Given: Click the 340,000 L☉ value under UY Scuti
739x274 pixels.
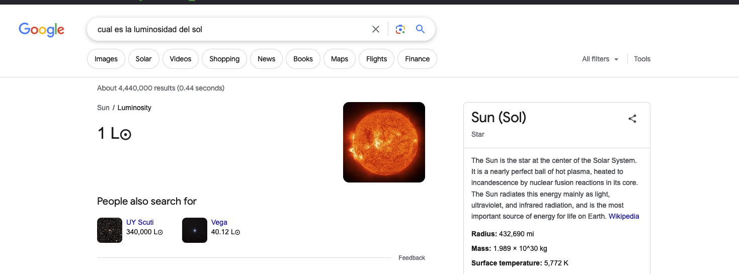Looking at the screenshot, I should pos(144,232).
